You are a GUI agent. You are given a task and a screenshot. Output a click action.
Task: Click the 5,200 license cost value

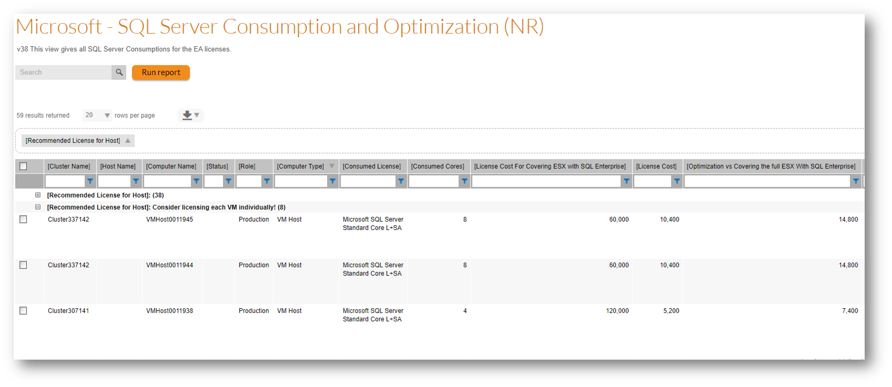tap(671, 311)
